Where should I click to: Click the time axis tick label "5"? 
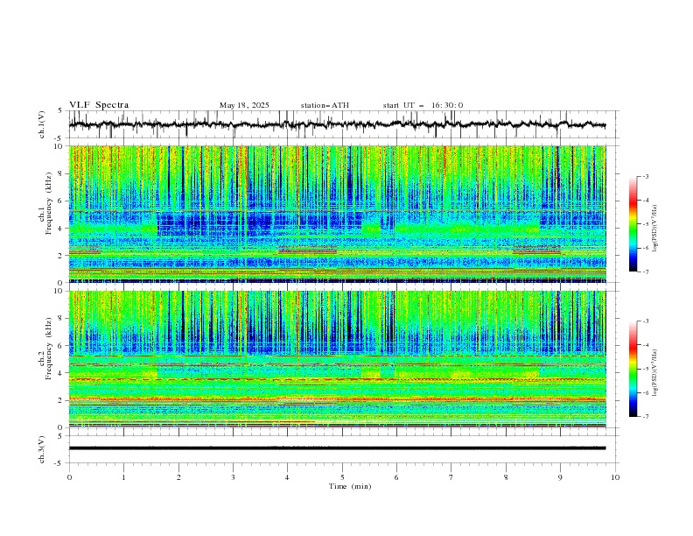342,477
